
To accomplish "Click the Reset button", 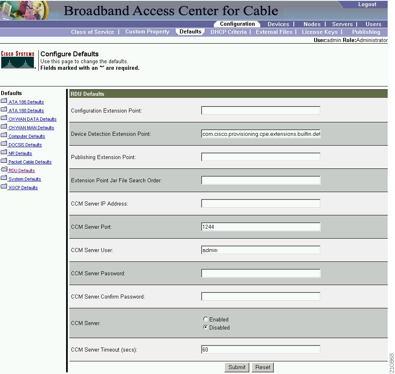I will coord(263,367).
